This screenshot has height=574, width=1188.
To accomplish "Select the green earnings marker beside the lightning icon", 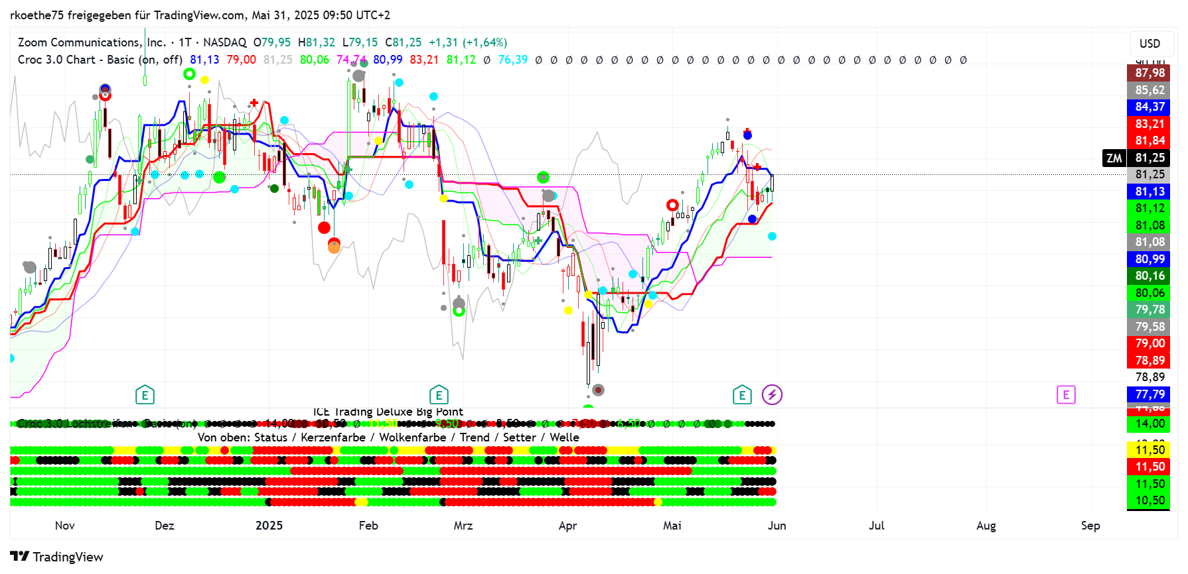I will (742, 396).
